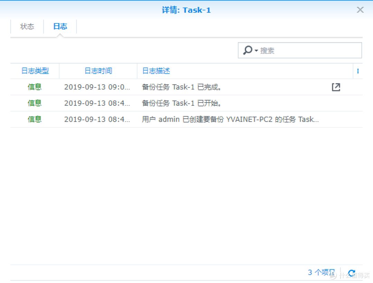Select the admin task-creation log entry for YVAINET-PC2
The height and width of the screenshot is (283, 373).
click(230, 119)
